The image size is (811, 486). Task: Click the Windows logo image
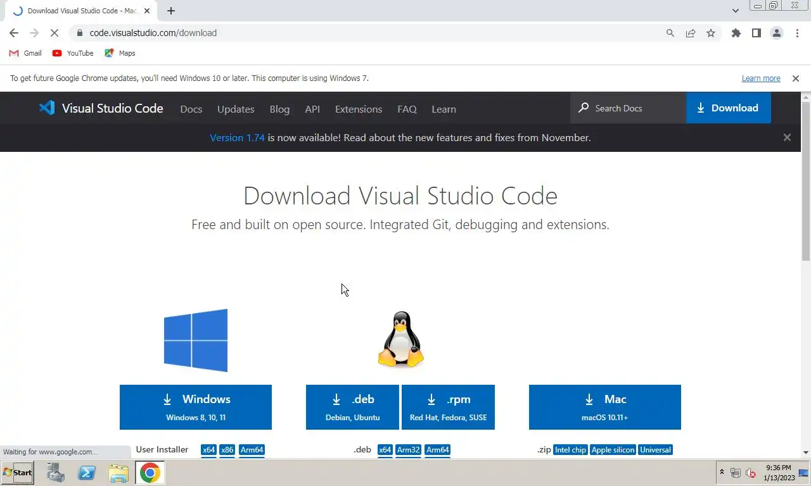[196, 340]
